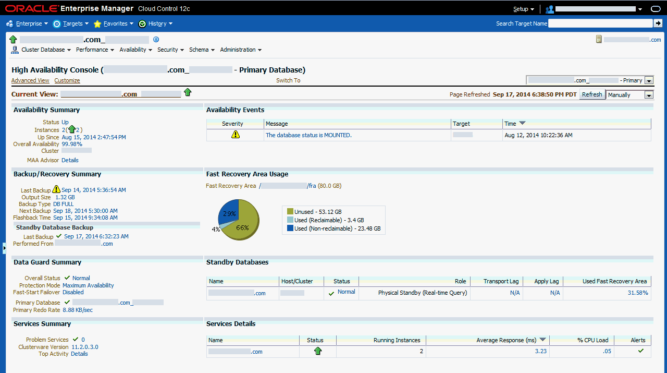Click the 3.23 average response value
Image resolution: width=667 pixels, height=373 pixels.
click(x=541, y=352)
